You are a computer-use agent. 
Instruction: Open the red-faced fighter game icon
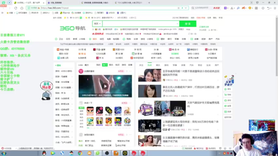click(x=90, y=110)
